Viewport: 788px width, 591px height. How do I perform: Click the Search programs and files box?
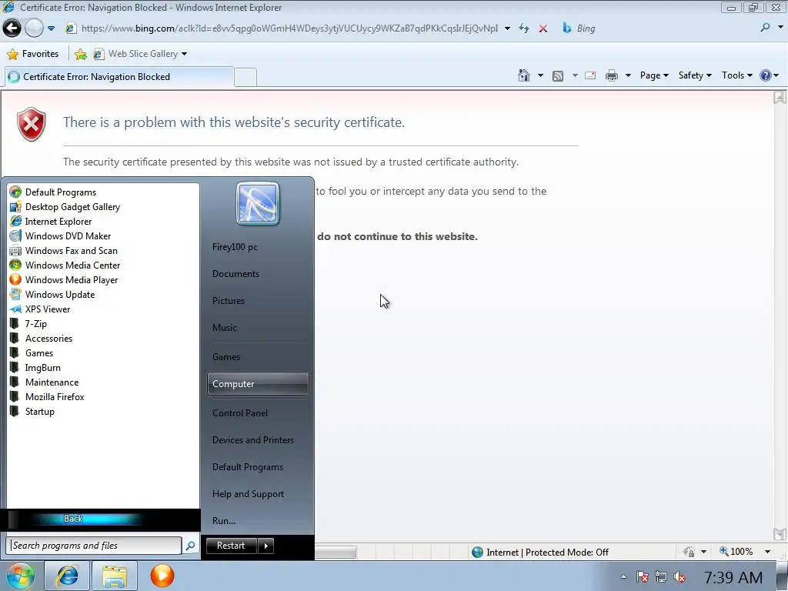(93, 546)
